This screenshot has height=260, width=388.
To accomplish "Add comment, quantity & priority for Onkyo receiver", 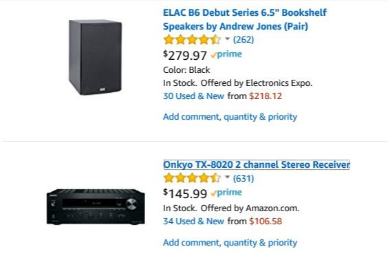I will coord(230,243).
